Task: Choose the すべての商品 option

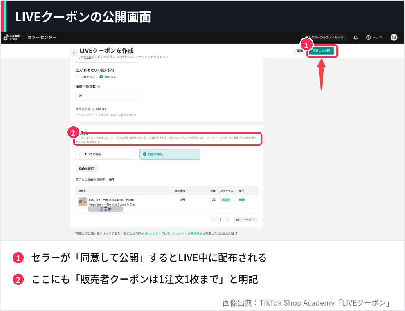Action: 106,154
